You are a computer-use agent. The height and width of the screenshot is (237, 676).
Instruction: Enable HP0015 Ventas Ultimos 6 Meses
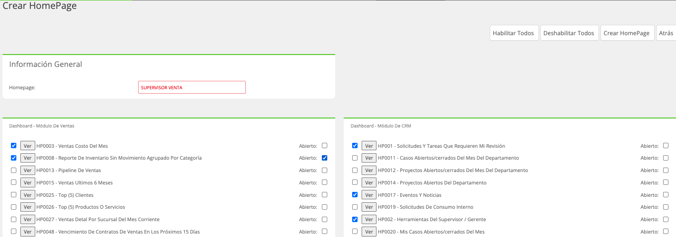pos(13,182)
